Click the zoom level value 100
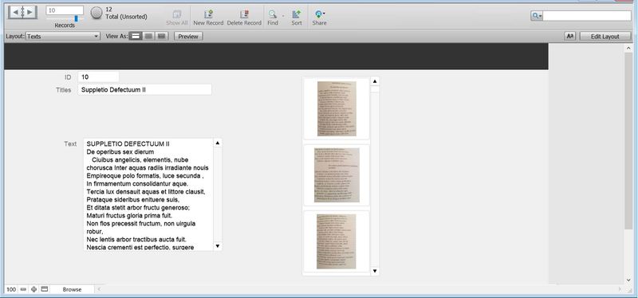 click(11, 289)
